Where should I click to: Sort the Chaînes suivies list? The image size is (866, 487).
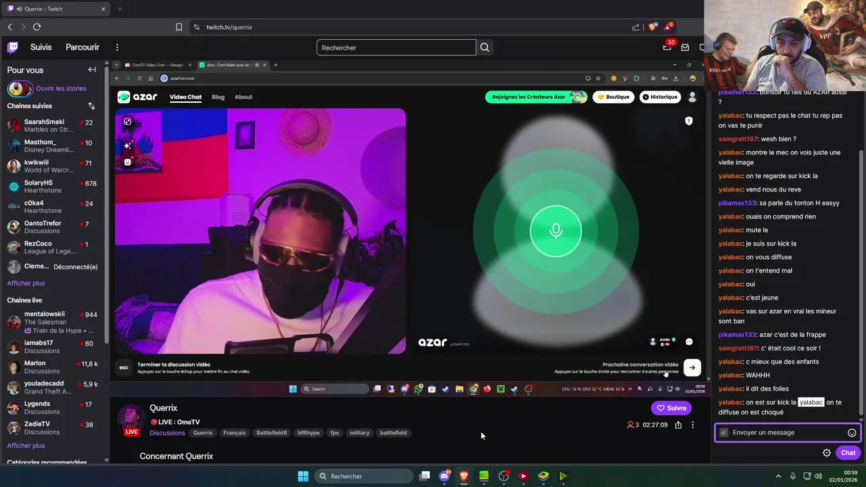[91, 106]
